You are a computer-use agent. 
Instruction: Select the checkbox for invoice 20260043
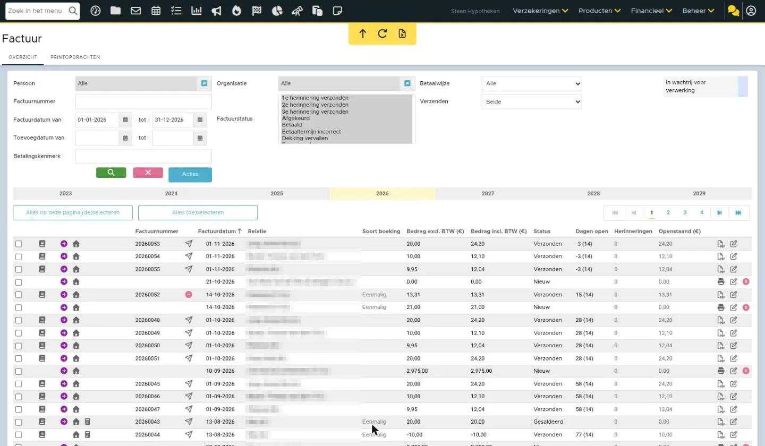(x=19, y=423)
